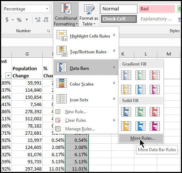Apply orange solid fill data bar
The width and height of the screenshot is (182, 173).
[x=126, y=126]
